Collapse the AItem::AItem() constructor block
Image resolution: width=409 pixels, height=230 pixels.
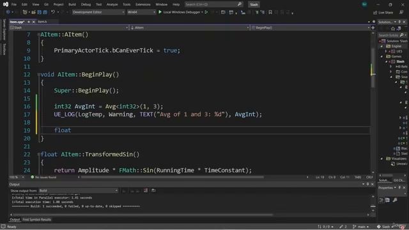click(38, 34)
